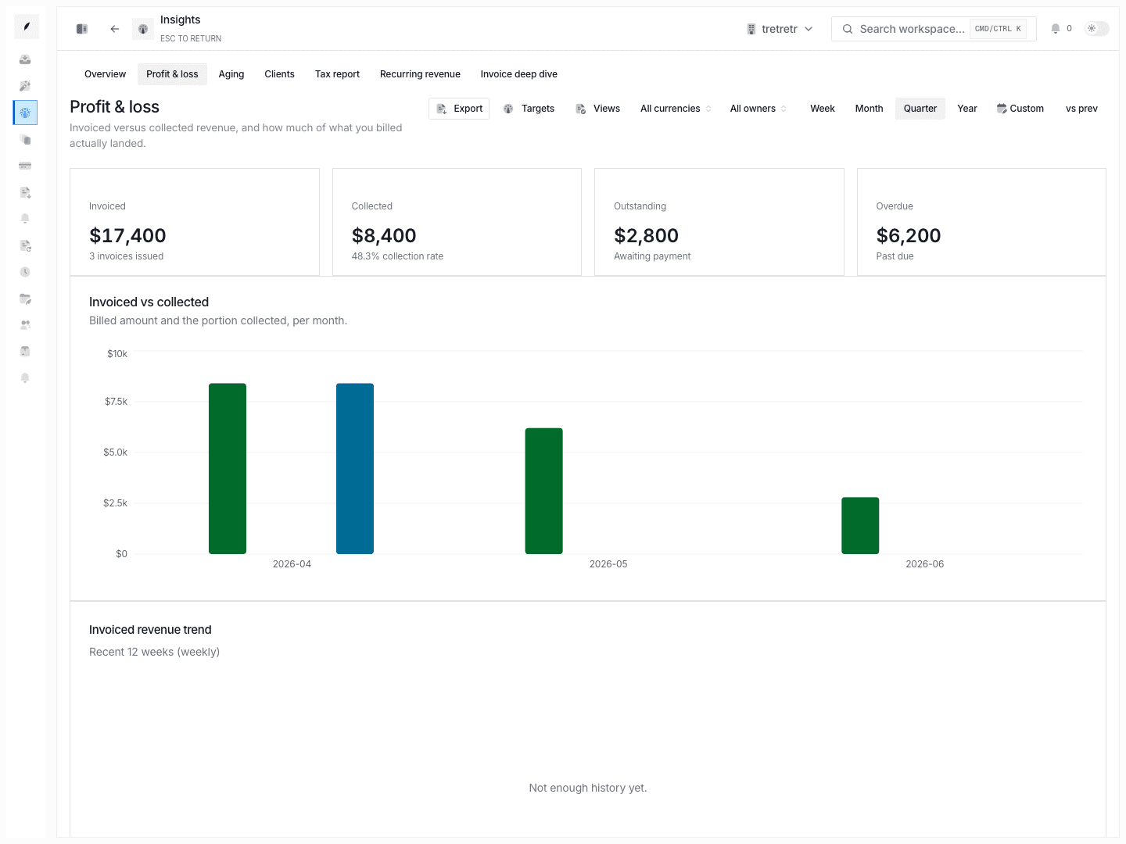Image resolution: width=1126 pixels, height=844 pixels.
Task: Click the Export button label
Action: [x=468, y=109]
